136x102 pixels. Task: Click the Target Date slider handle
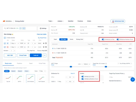coord(106,67)
